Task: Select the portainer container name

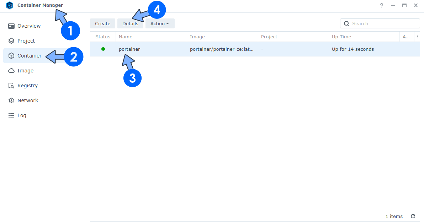Action: tap(129, 49)
